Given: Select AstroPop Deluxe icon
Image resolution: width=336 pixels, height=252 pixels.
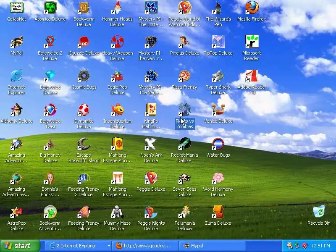Looking at the screenshot, I should 16,212.
